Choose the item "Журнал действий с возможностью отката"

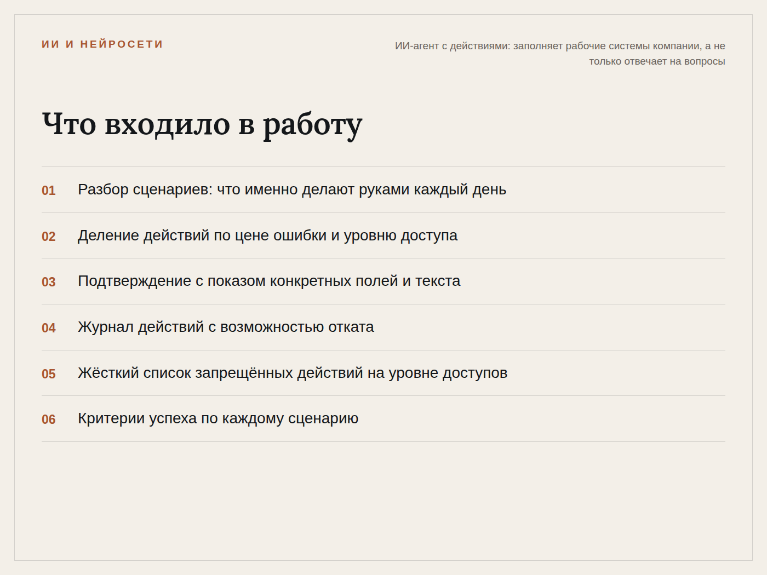coord(226,327)
